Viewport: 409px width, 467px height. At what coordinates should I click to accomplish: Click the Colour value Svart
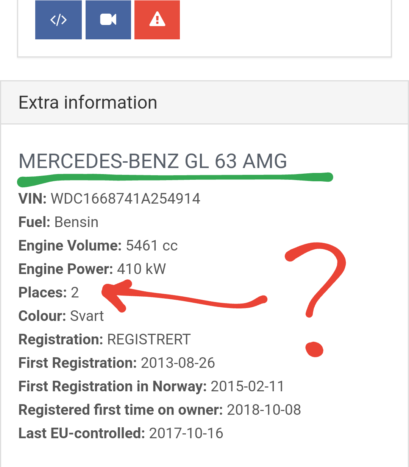[x=87, y=316]
